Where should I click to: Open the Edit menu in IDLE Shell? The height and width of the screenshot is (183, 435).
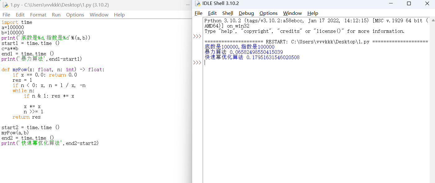[212, 13]
